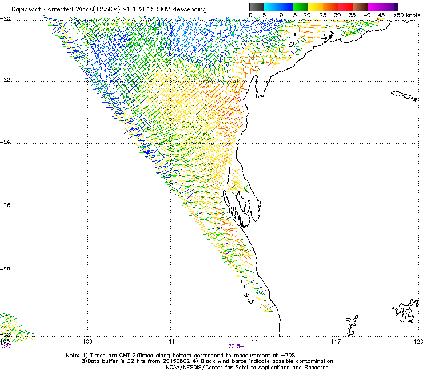423x371 pixels.
Task: Click the green 15-20 knots legend segment
Action: click(x=301, y=7)
